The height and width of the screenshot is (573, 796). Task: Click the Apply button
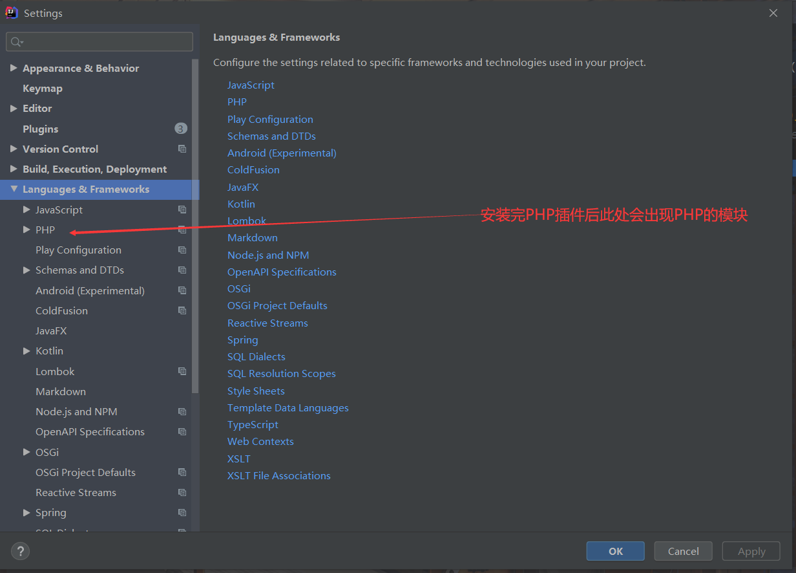pyautogui.click(x=751, y=551)
